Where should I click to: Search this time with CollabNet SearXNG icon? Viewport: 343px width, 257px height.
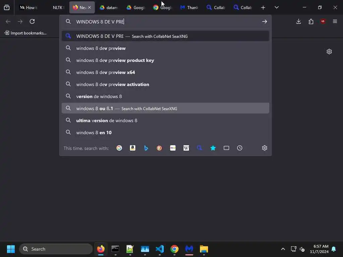[x=200, y=148]
